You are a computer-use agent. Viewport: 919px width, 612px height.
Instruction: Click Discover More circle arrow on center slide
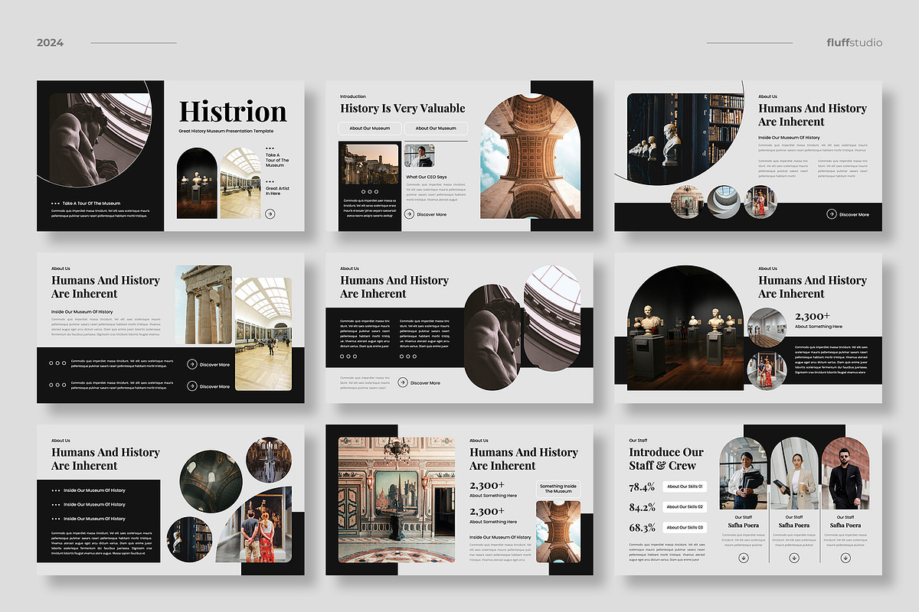pyautogui.click(x=404, y=382)
